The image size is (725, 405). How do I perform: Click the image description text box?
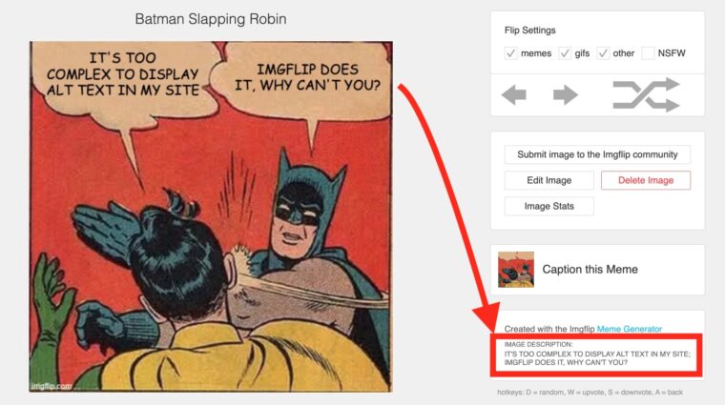[597, 355]
